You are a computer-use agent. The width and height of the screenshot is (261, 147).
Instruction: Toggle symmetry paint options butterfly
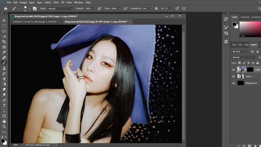click(184, 9)
